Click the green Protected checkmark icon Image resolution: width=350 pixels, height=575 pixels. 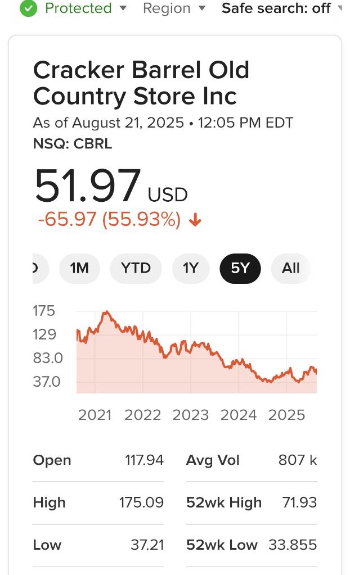point(29,8)
